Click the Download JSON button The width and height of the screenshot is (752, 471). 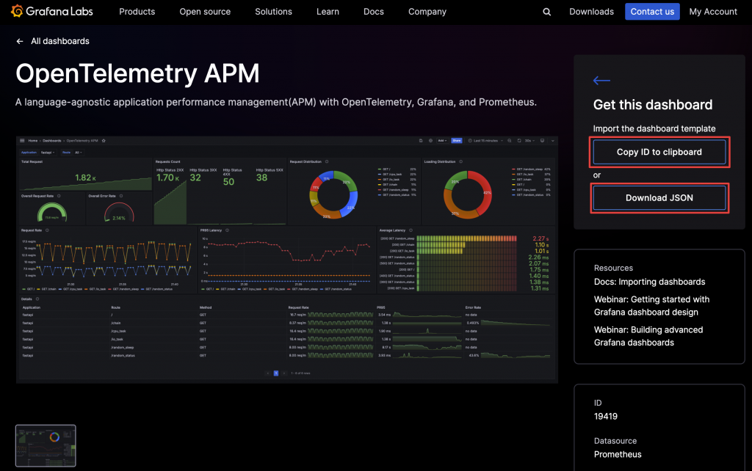pyautogui.click(x=659, y=198)
